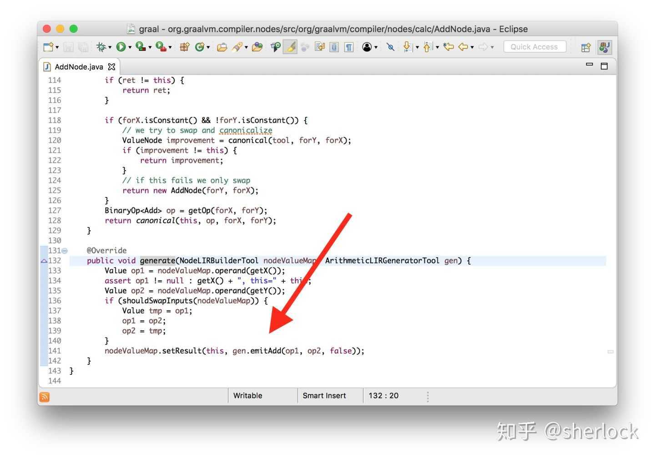Click the crossed-out link toolbar icon
Image resolution: width=655 pixels, height=459 pixels.
tap(390, 47)
